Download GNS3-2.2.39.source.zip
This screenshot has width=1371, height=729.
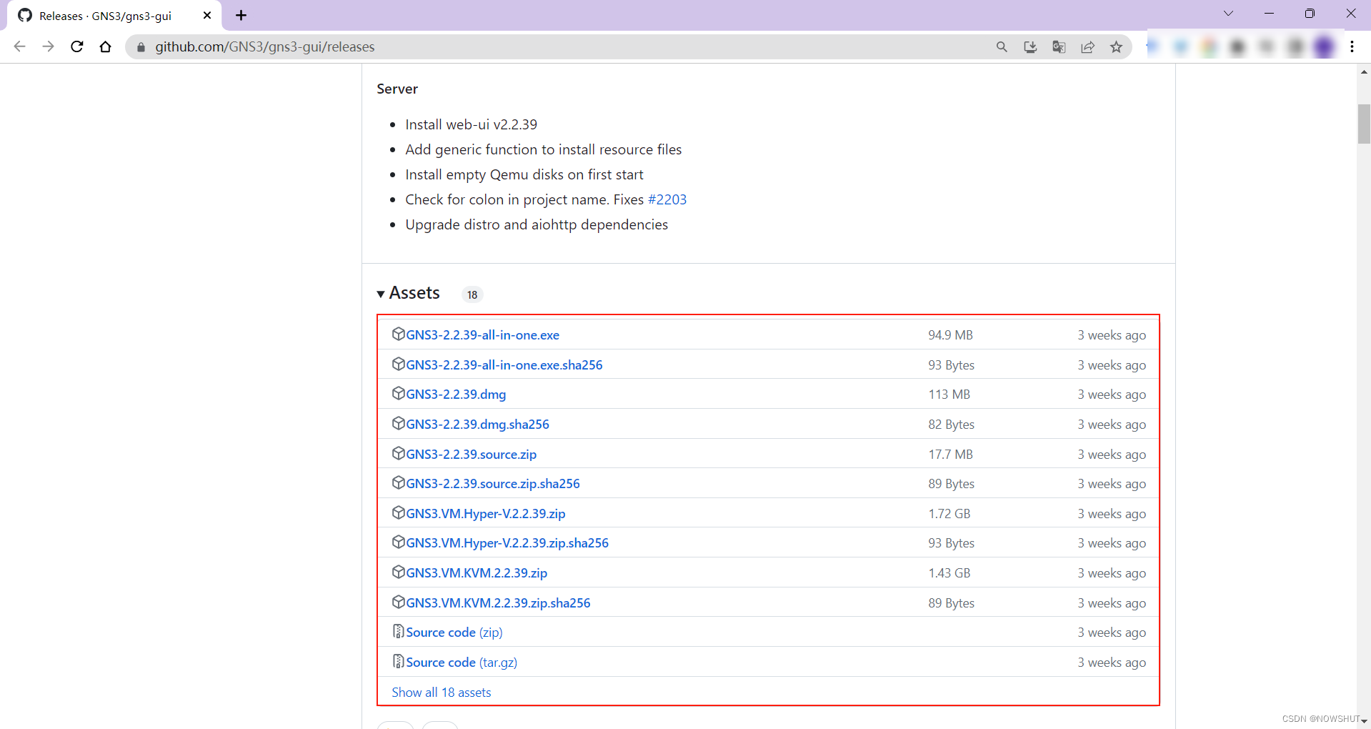coord(471,455)
